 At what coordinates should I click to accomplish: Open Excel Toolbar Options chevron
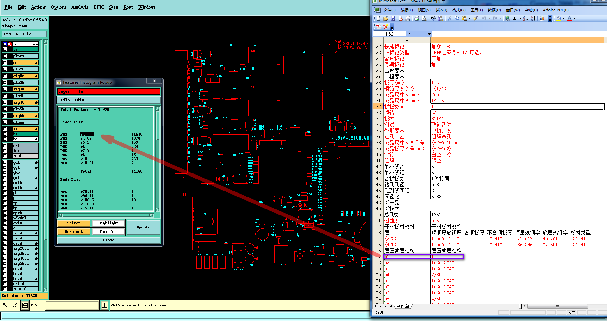coord(550,18)
